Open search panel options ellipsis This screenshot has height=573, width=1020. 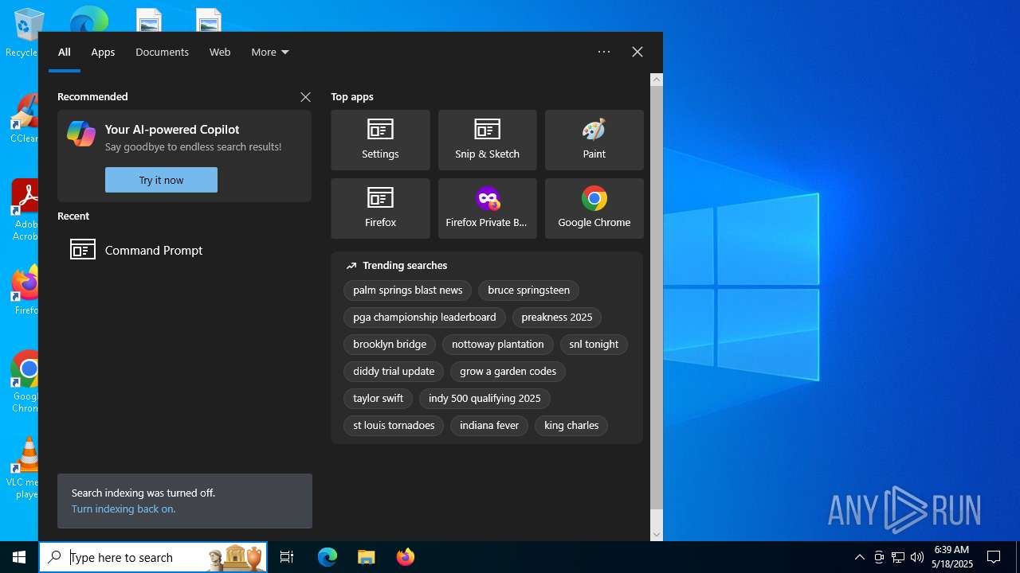pos(604,52)
